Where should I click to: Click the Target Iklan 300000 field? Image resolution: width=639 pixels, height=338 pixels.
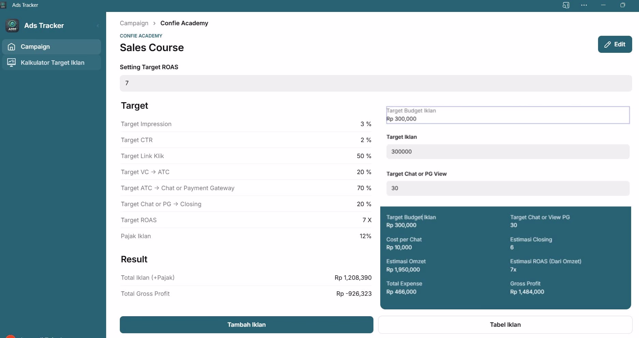pos(508,152)
